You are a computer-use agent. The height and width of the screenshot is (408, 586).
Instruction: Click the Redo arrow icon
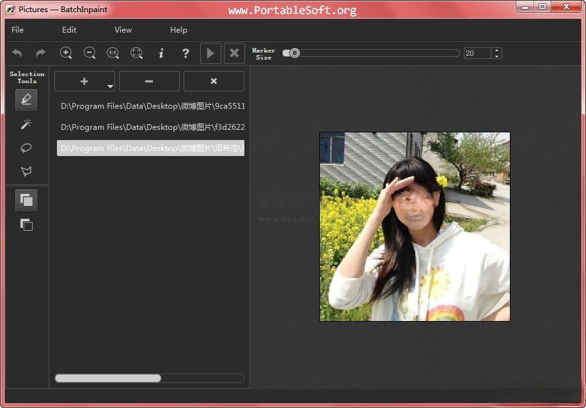[41, 53]
